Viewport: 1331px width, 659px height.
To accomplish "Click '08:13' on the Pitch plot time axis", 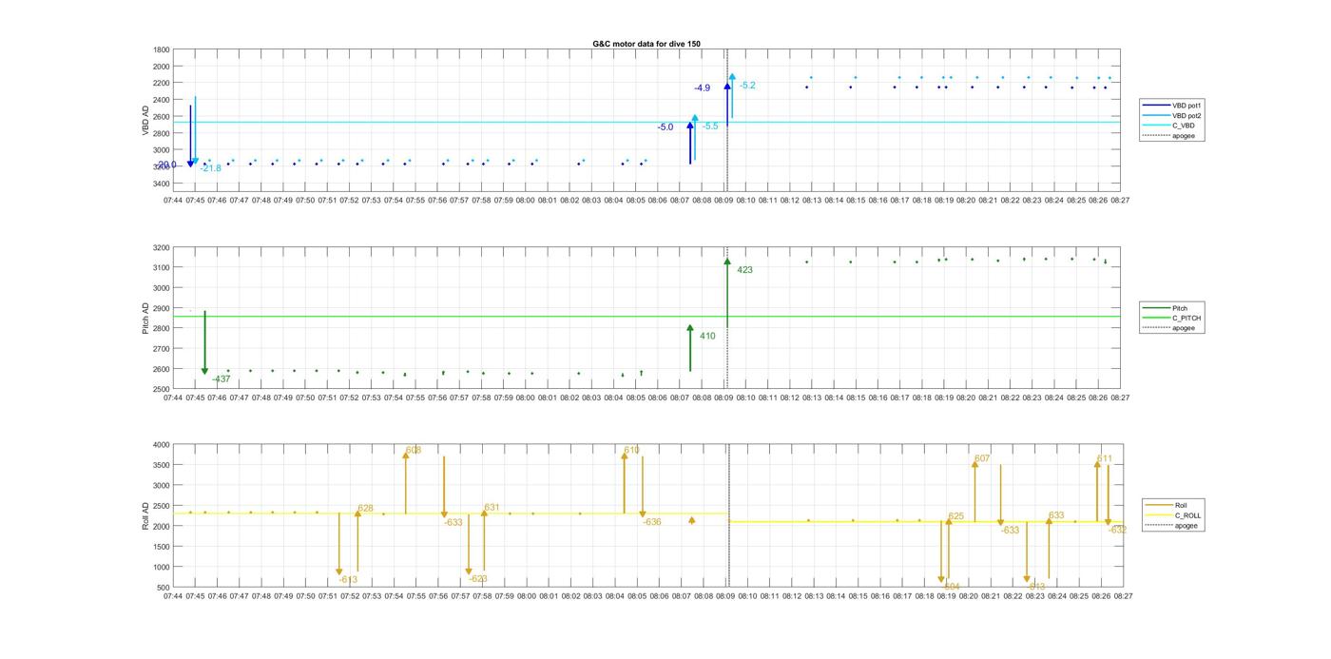I will [x=812, y=397].
